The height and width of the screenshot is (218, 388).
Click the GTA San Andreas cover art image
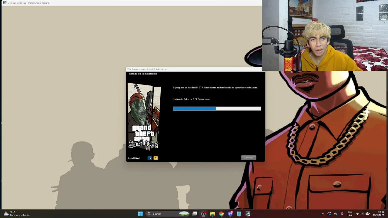click(x=144, y=116)
